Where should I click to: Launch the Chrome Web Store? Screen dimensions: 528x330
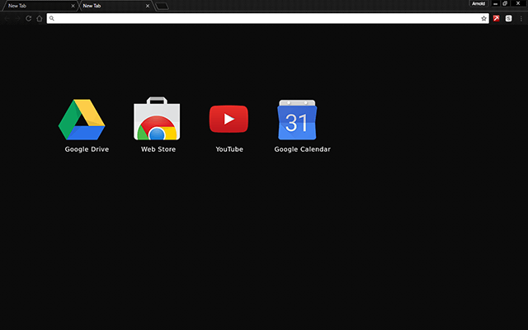158,120
